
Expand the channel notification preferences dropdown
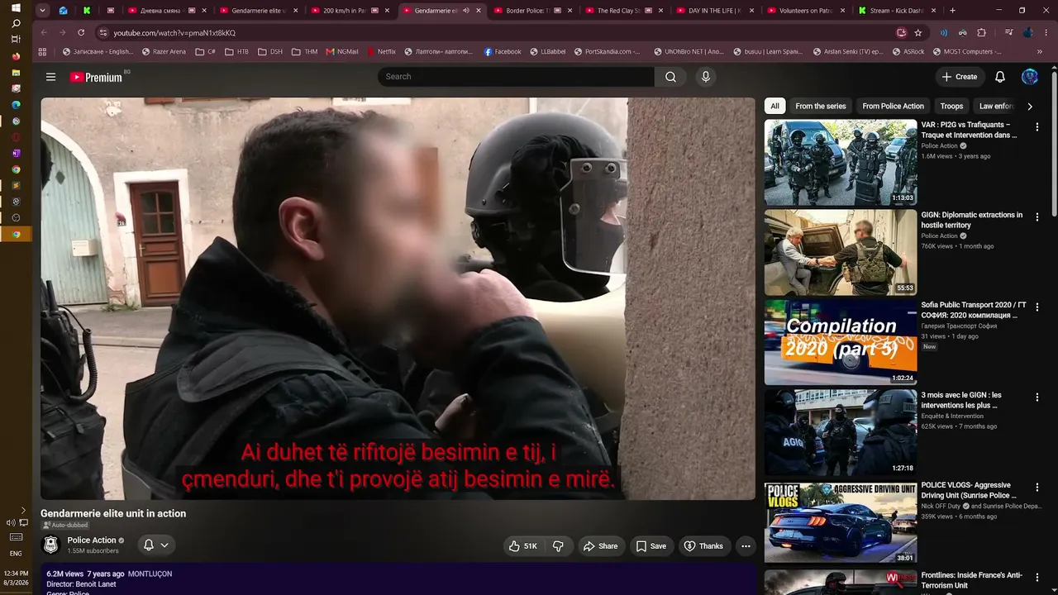tap(164, 545)
